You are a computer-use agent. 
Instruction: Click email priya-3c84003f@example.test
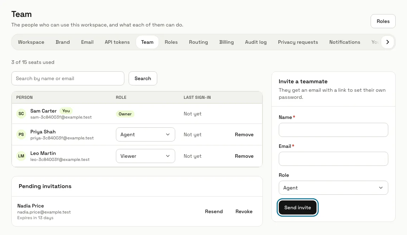[x=62, y=138]
